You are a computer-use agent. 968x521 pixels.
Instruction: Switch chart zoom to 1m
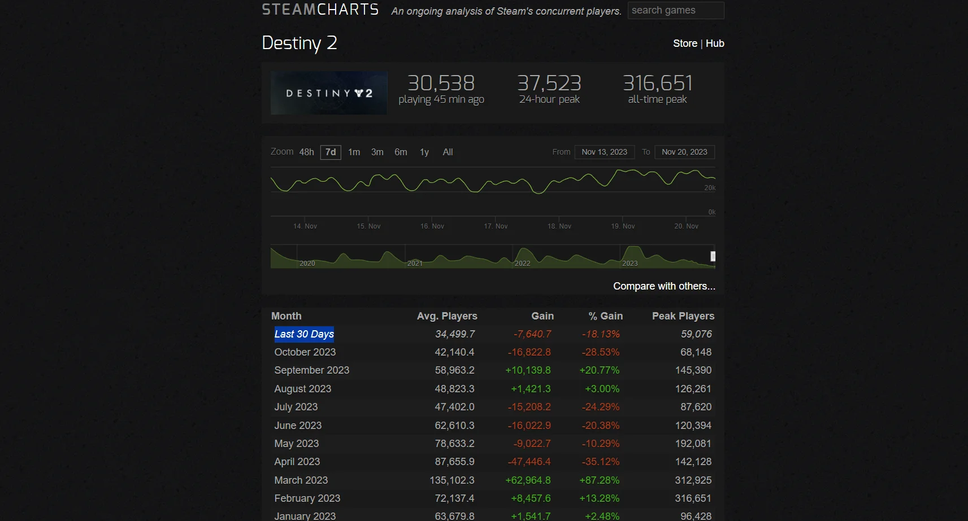354,152
